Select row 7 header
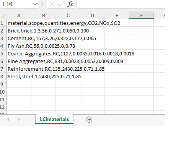This screenshot has width=181, height=149. point(3,69)
